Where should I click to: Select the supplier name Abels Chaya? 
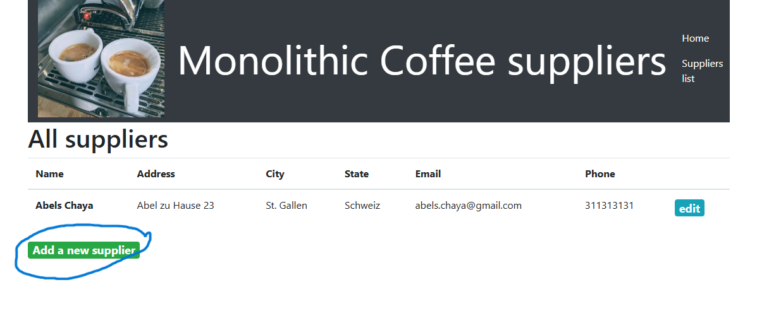(x=65, y=206)
